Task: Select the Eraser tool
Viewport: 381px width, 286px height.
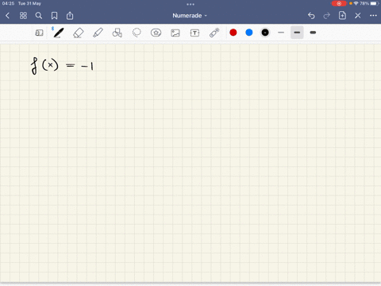Action: point(78,33)
